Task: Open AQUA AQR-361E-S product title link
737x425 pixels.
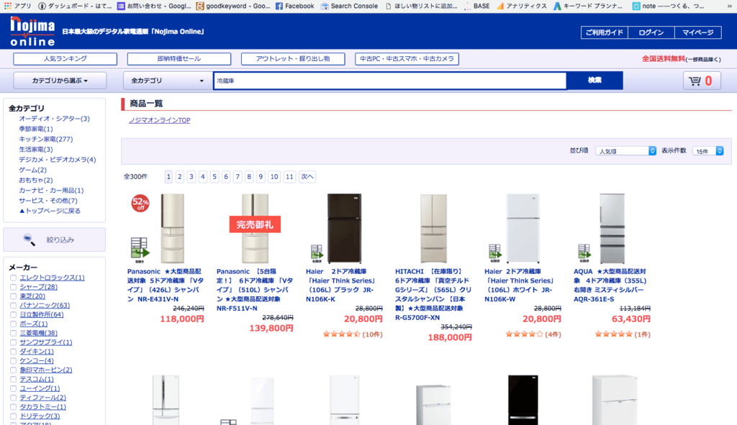Action: click(610, 285)
